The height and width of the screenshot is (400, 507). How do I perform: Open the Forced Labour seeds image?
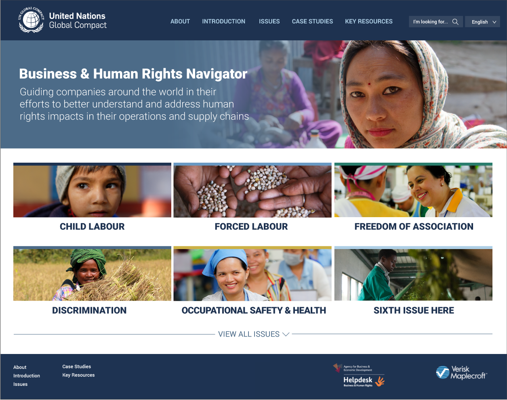252,190
